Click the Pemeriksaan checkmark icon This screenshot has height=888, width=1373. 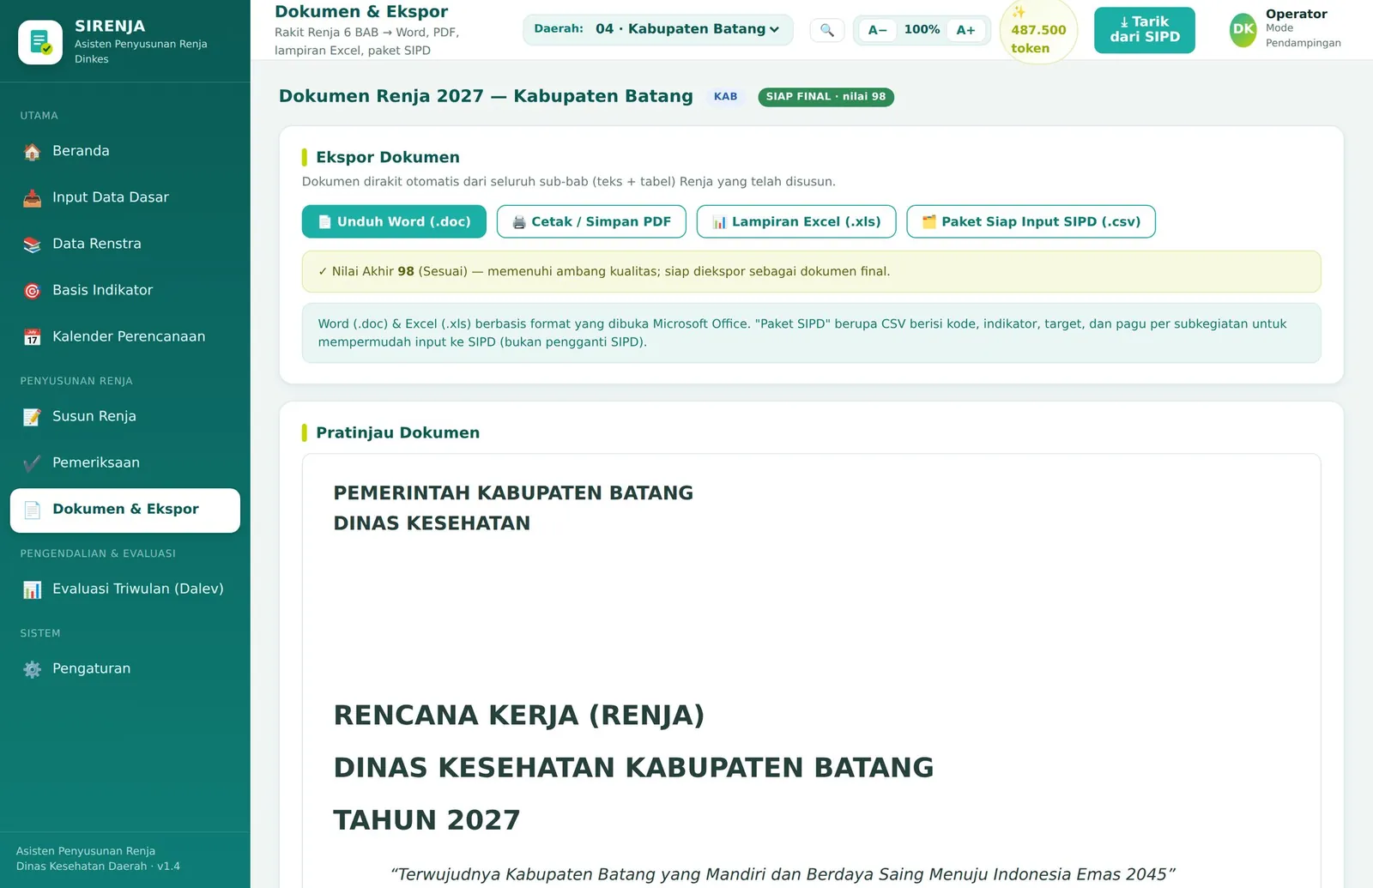(x=32, y=463)
